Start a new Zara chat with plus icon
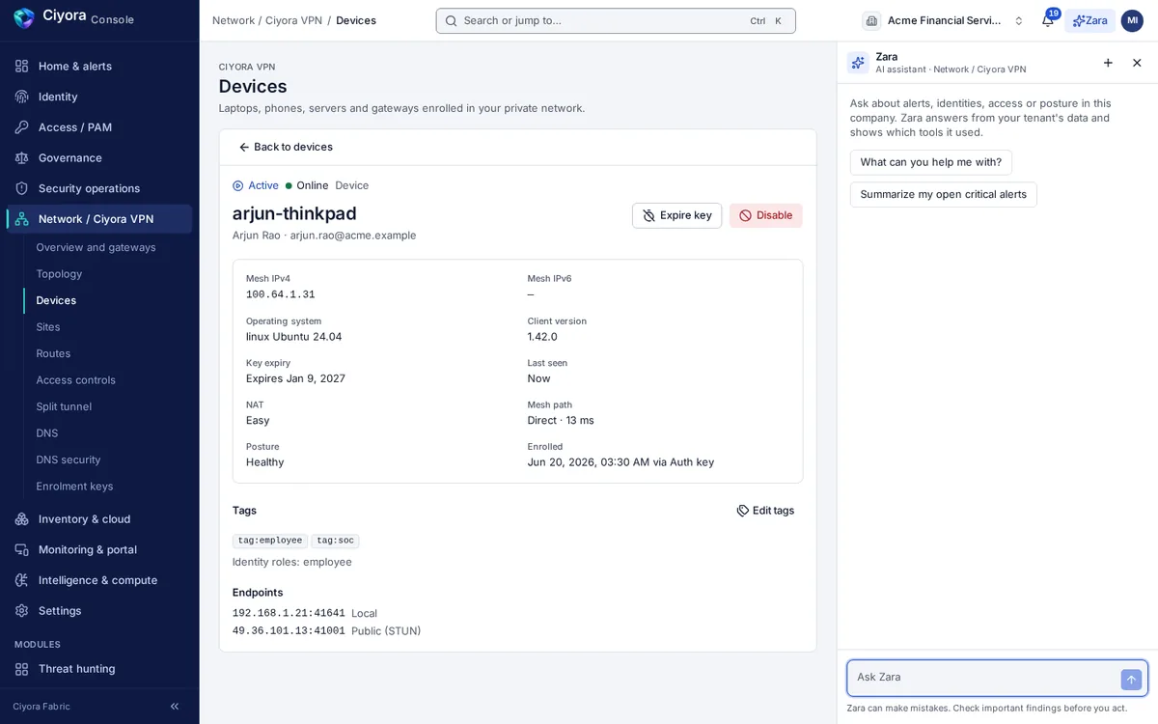Screen dimensions: 1158x724 point(1108,63)
